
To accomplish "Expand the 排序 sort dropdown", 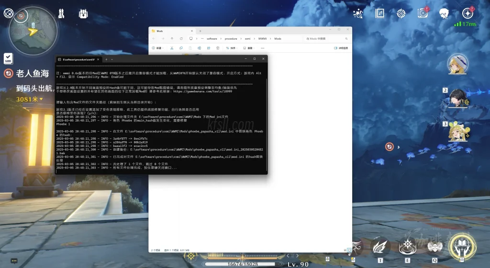I will 232,48.
